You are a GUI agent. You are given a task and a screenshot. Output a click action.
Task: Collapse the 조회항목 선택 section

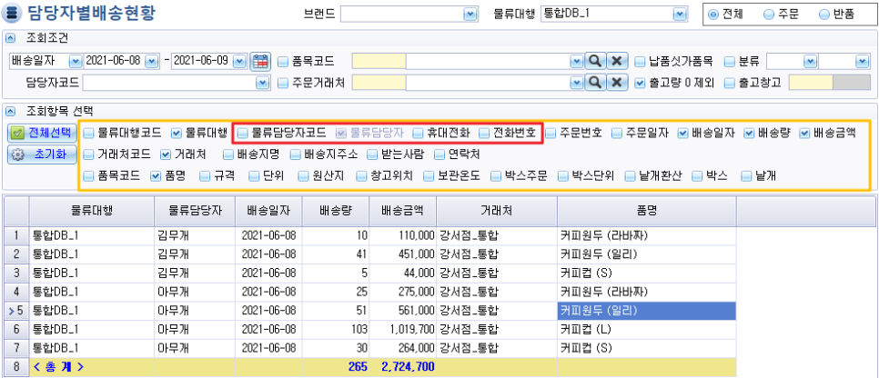[x=9, y=111]
